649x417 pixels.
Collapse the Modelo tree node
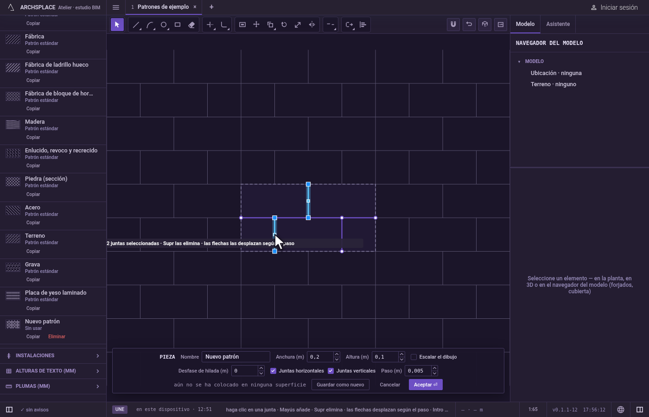pyautogui.click(x=519, y=62)
